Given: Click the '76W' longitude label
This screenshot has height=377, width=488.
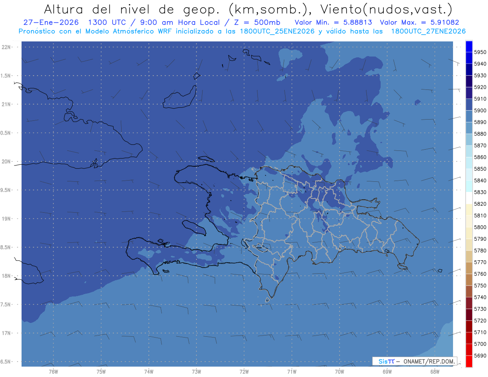Looking at the screenshot, I should pos(53,371).
